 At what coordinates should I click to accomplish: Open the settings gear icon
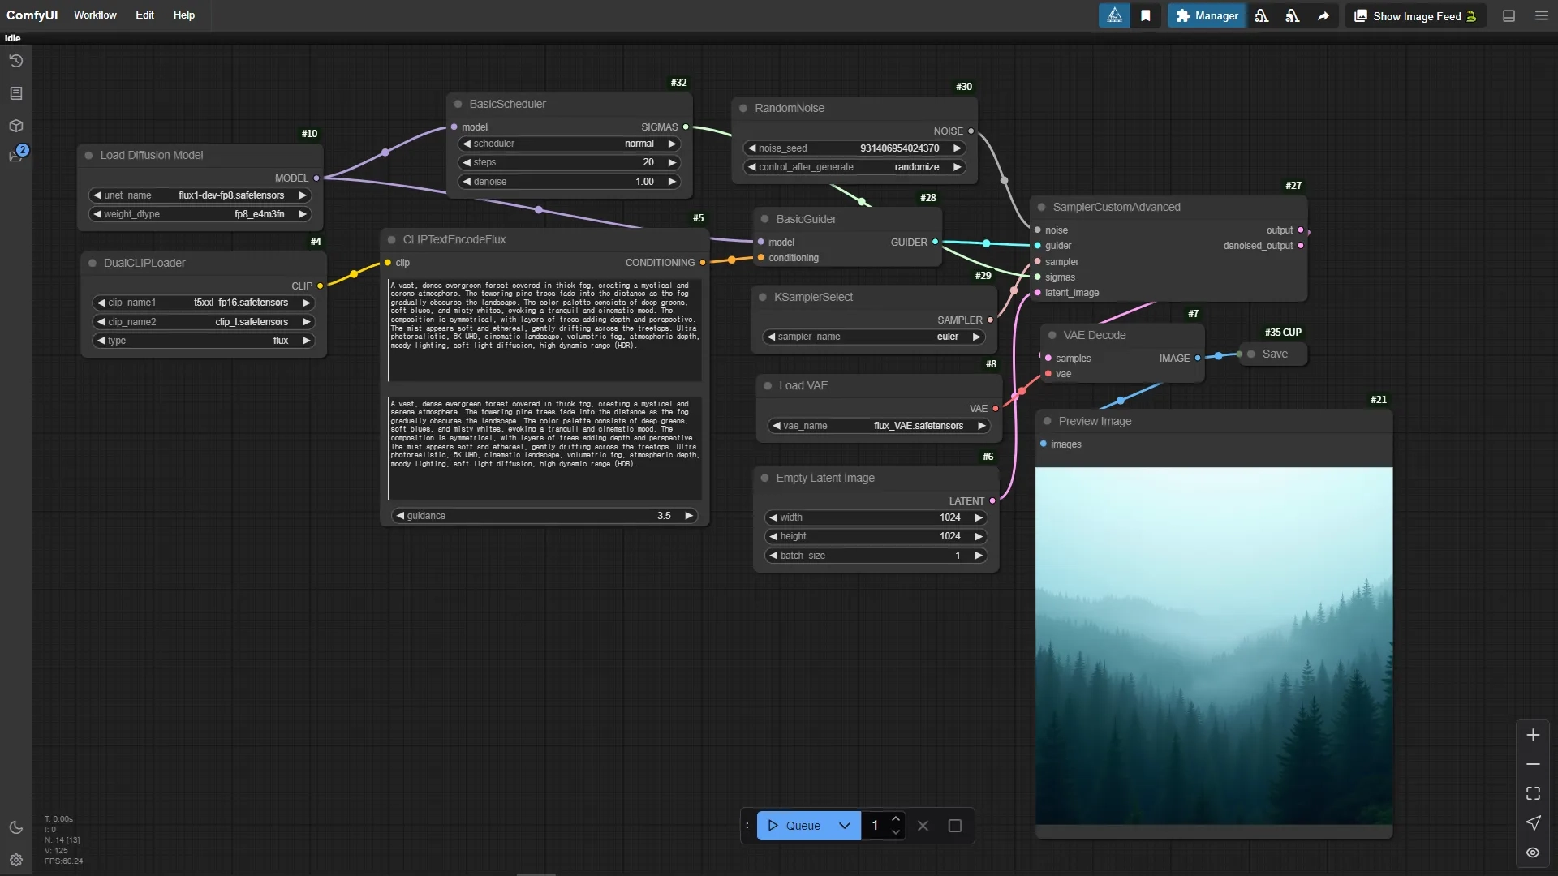[15, 860]
